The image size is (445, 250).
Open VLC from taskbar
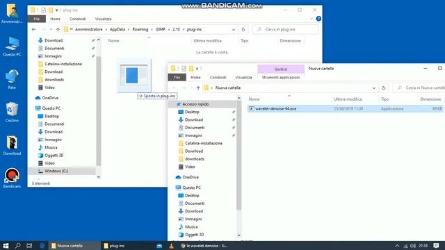(x=171, y=246)
